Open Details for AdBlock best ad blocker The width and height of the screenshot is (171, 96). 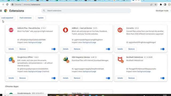click(x=65, y=49)
